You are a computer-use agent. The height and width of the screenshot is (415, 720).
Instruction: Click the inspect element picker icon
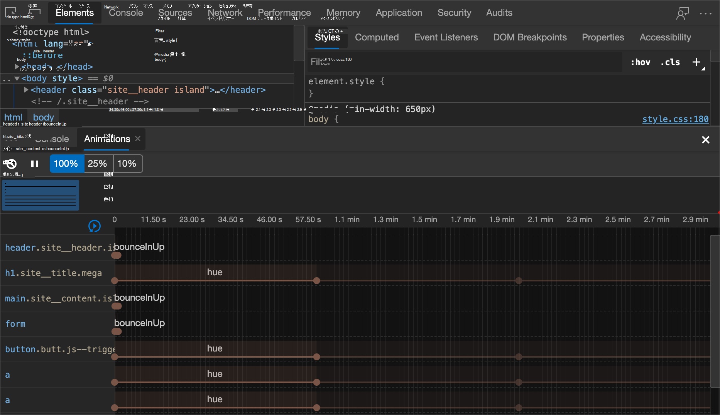(x=10, y=13)
